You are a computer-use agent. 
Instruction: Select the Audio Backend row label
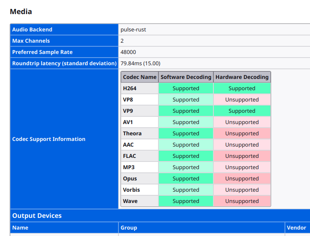(x=32, y=29)
